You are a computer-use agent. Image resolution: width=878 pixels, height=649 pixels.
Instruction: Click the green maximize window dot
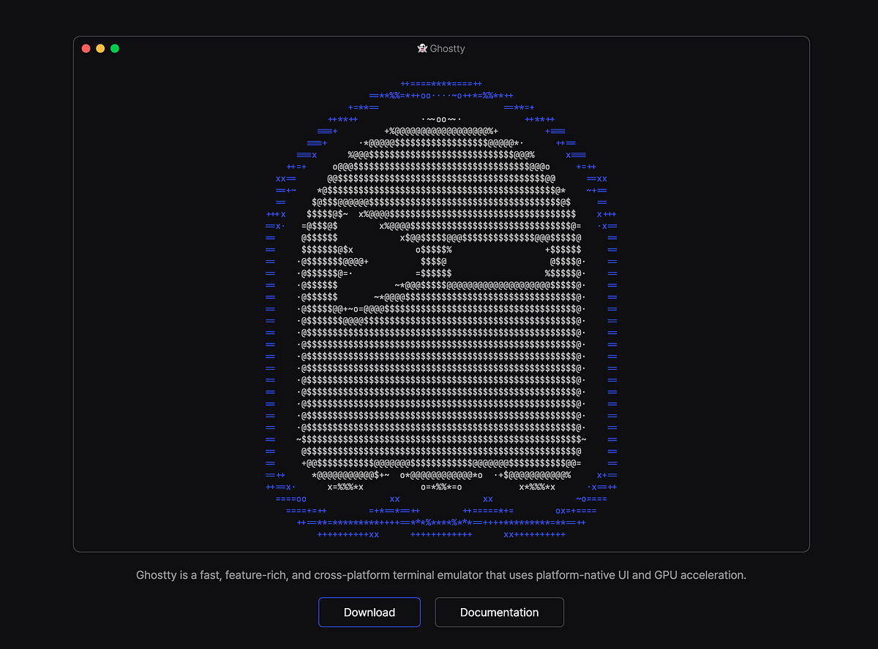point(115,48)
